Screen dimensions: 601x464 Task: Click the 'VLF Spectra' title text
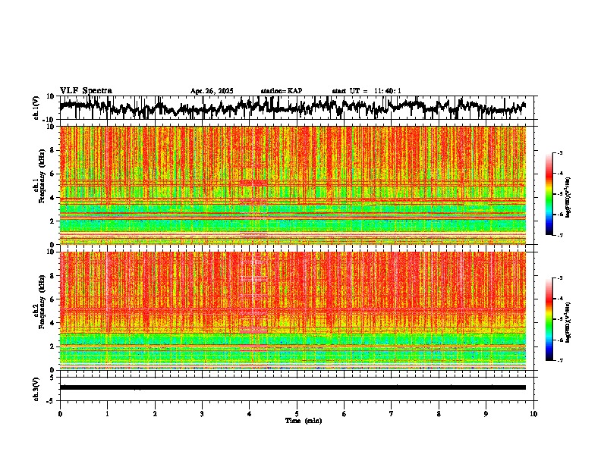tap(86, 91)
